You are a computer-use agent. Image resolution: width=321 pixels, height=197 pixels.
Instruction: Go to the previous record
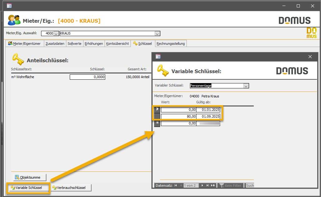[181, 185]
